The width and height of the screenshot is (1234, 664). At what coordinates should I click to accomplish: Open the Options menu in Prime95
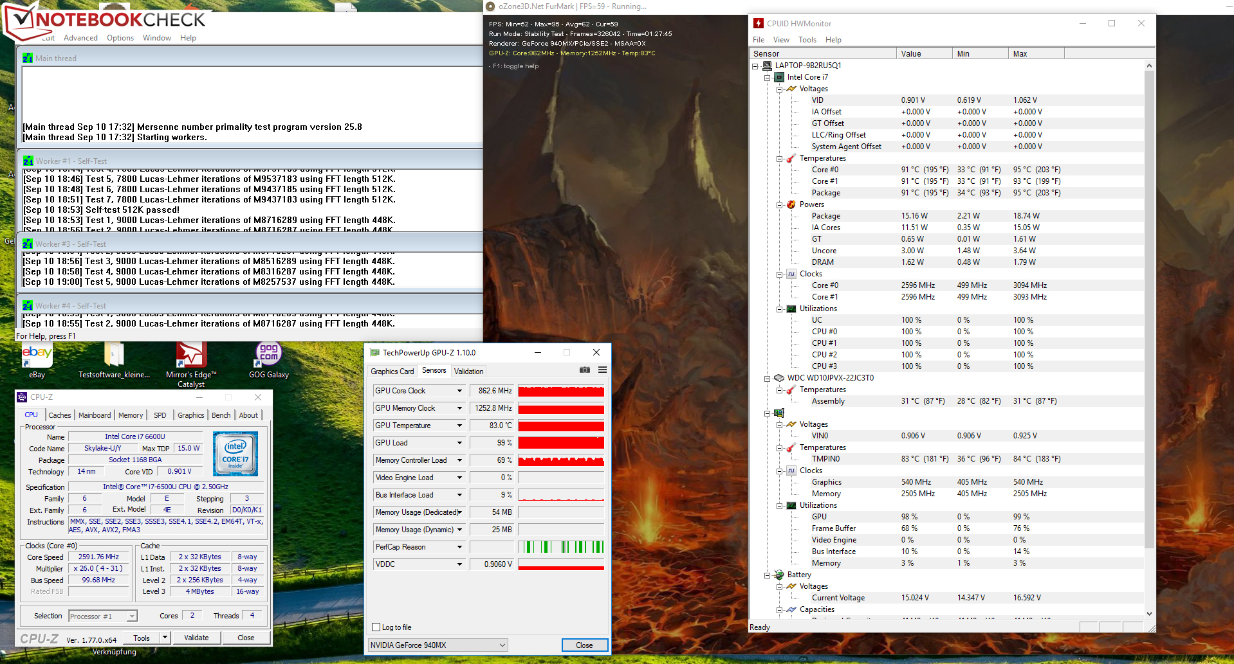click(x=120, y=38)
